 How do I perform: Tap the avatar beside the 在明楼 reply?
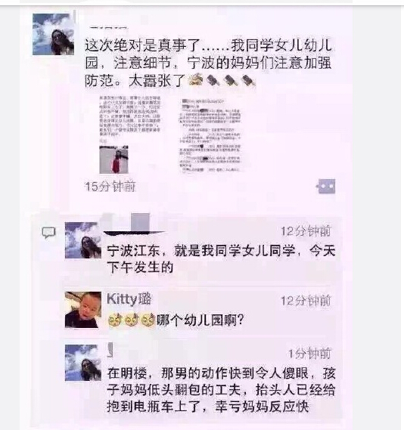(83, 363)
